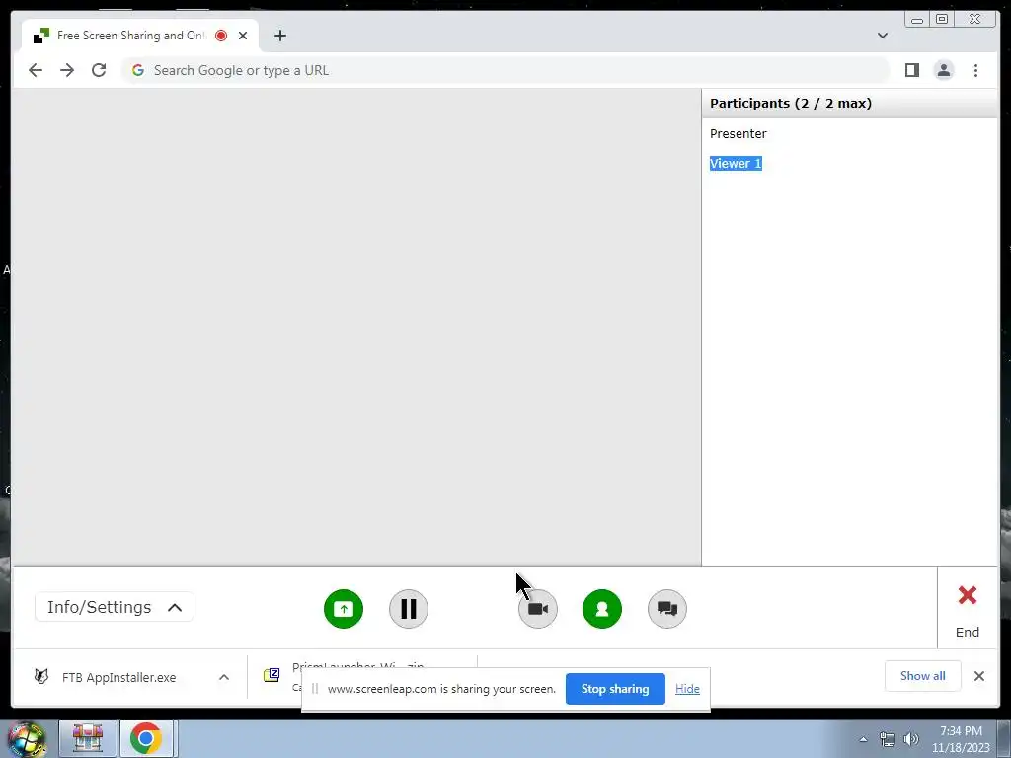Viewport: 1011px width, 758px height.
Task: Toggle the webcam video button
Action: pyautogui.click(x=538, y=608)
